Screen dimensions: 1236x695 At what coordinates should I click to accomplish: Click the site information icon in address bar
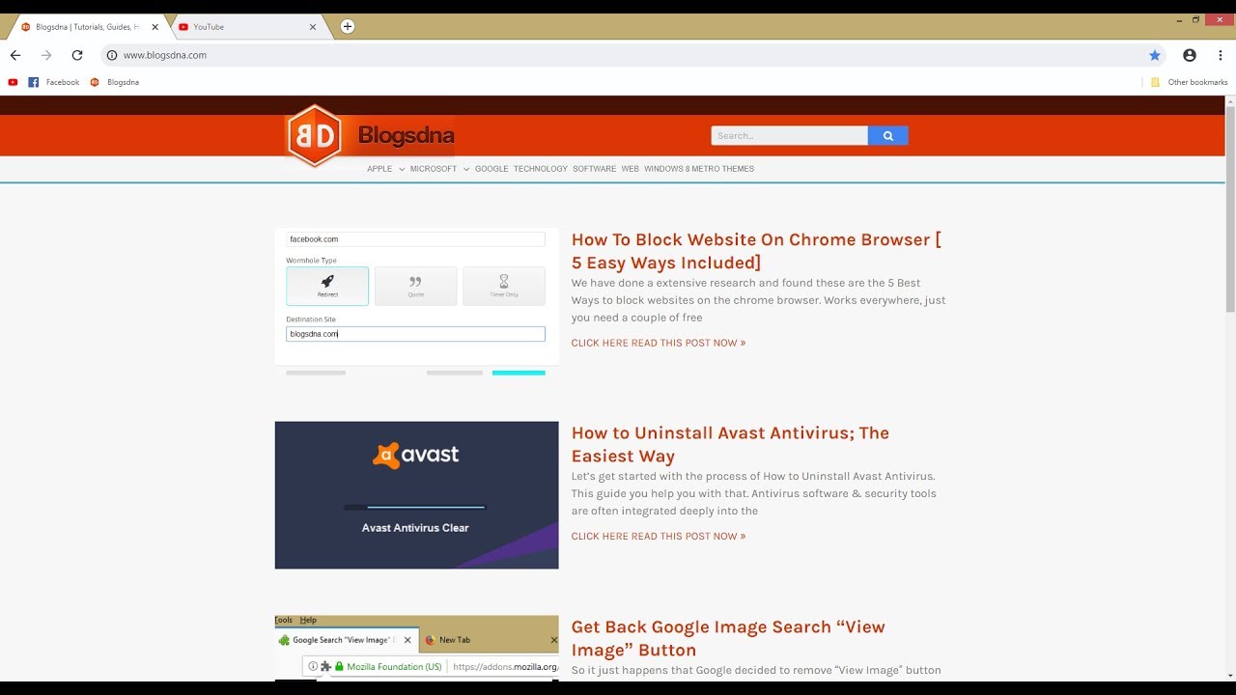(x=112, y=55)
